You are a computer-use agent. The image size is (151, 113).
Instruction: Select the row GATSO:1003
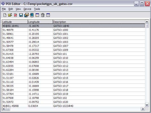click(x=73, y=42)
